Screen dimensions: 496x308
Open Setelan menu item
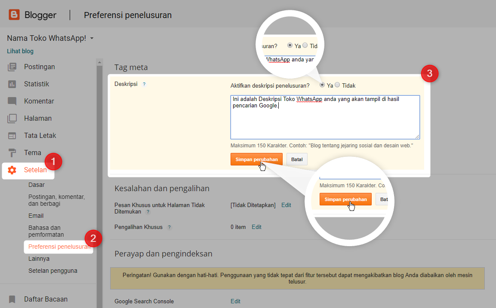point(35,170)
